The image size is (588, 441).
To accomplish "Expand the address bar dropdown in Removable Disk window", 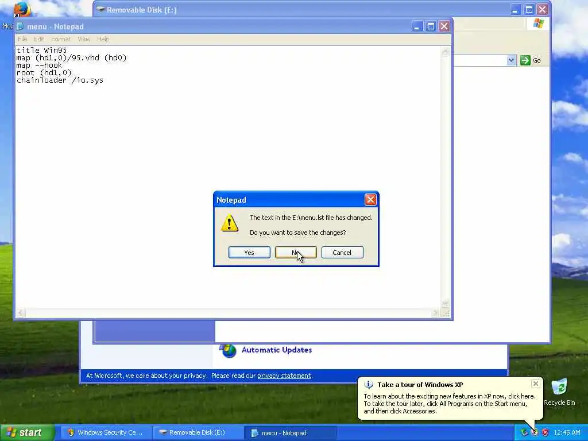I will [510, 60].
